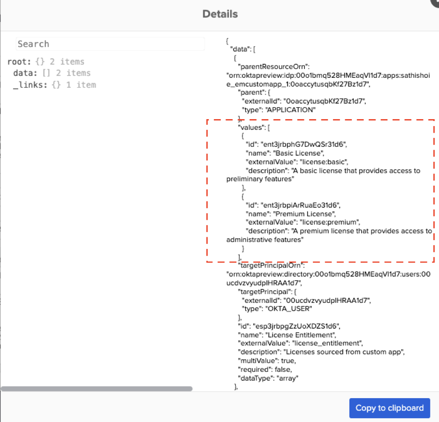Select the highlighted values array region
439x422 pixels.
click(x=320, y=190)
